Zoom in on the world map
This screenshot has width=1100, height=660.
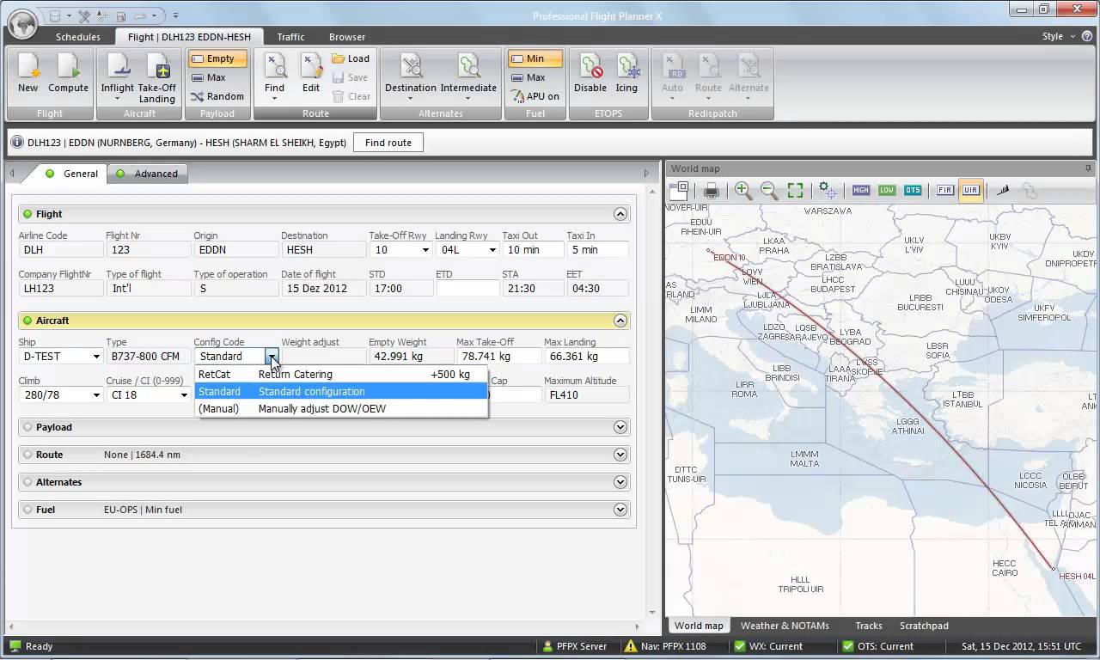tap(743, 191)
